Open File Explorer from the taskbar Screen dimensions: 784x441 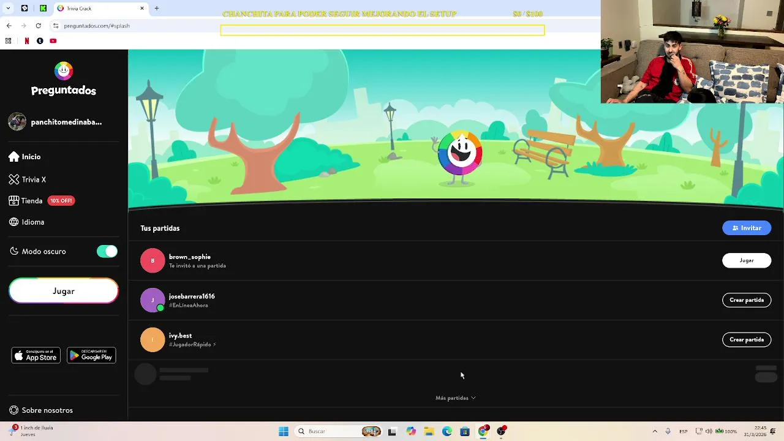coord(429,431)
